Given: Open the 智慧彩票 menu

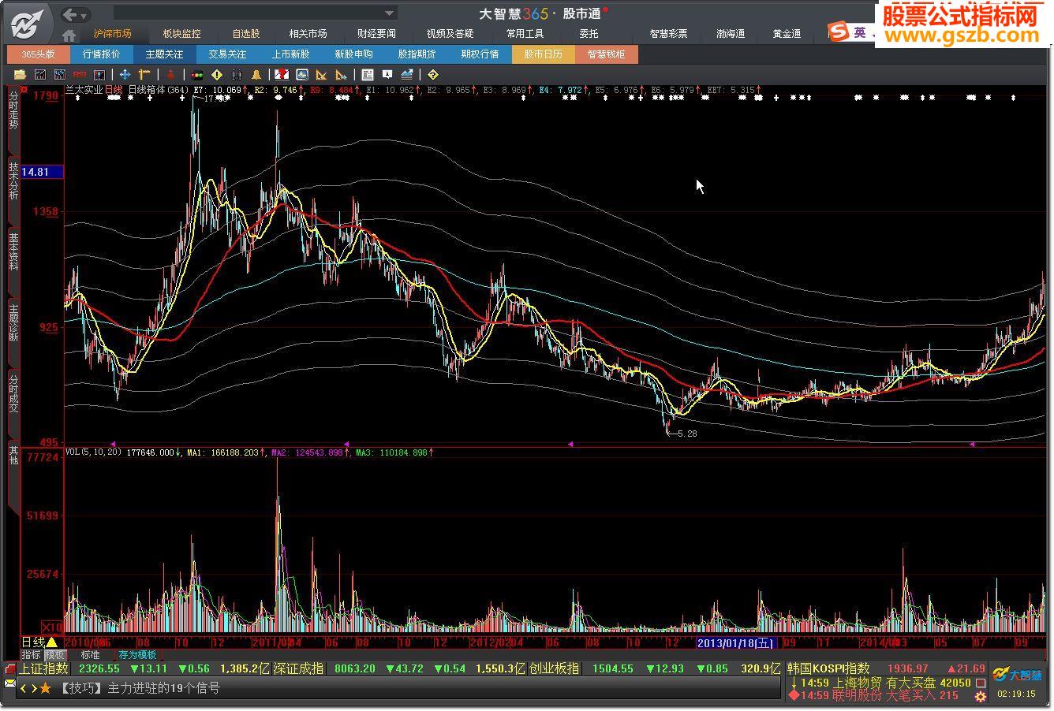Looking at the screenshot, I should (668, 34).
